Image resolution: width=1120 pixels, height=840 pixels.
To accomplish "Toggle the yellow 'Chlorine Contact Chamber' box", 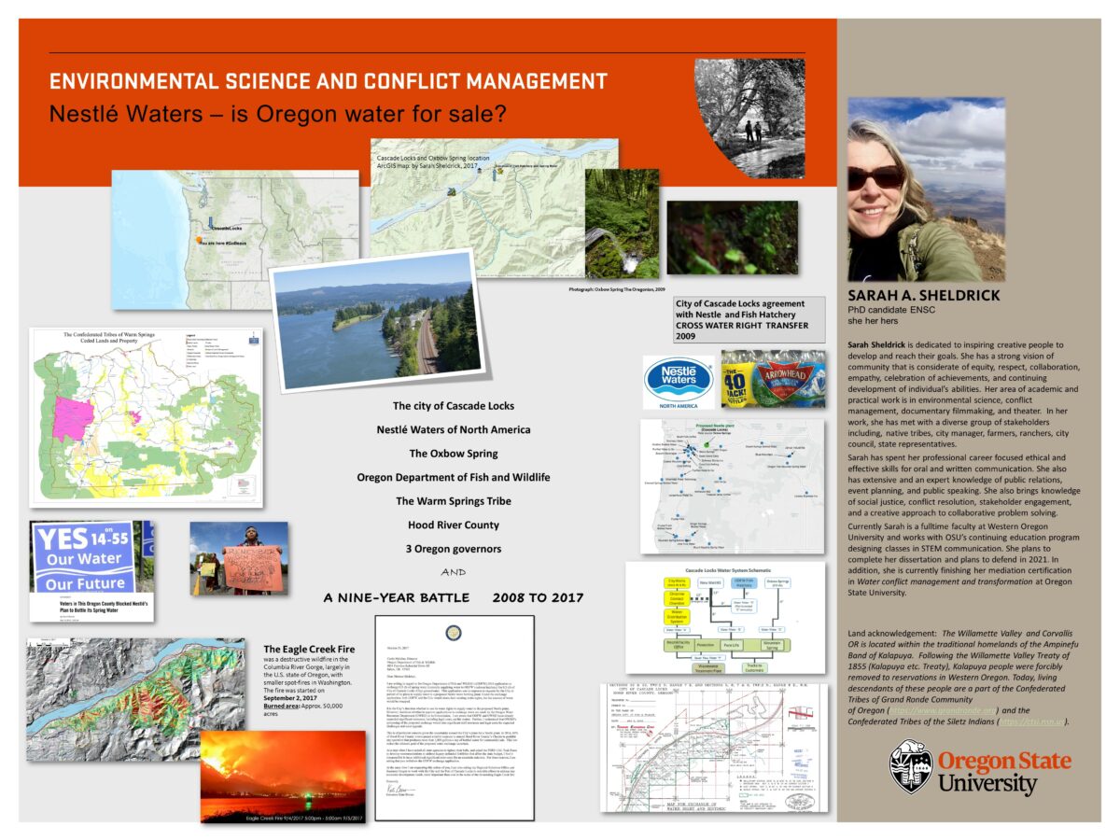I will coord(676,598).
